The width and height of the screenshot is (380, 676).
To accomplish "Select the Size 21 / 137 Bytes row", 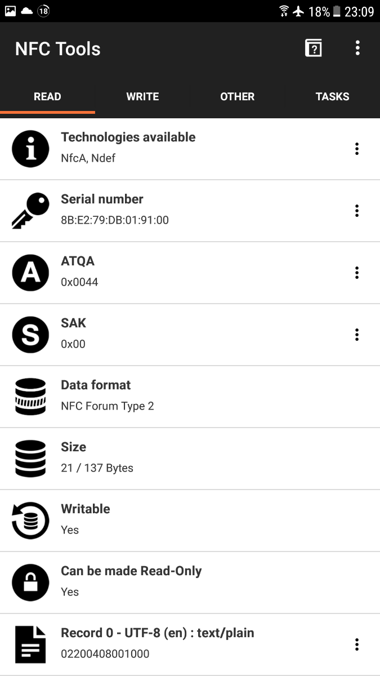I will pos(190,459).
